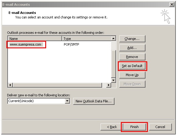Image resolution: width=177 pixels, height=135 pixels.
Task: Click the horizontal scroll right arrow
Action: tap(109, 85)
